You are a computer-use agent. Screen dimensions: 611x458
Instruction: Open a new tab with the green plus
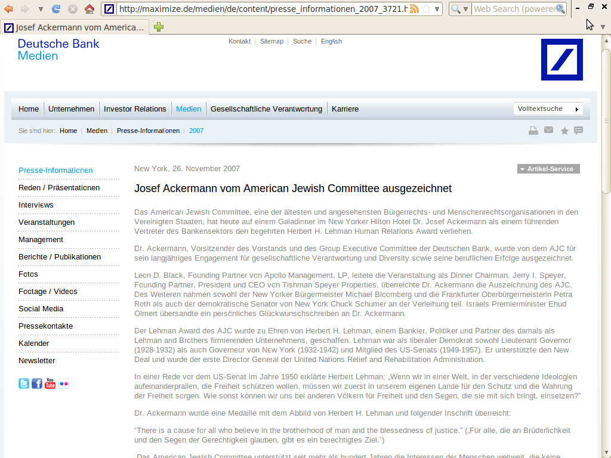point(159,27)
